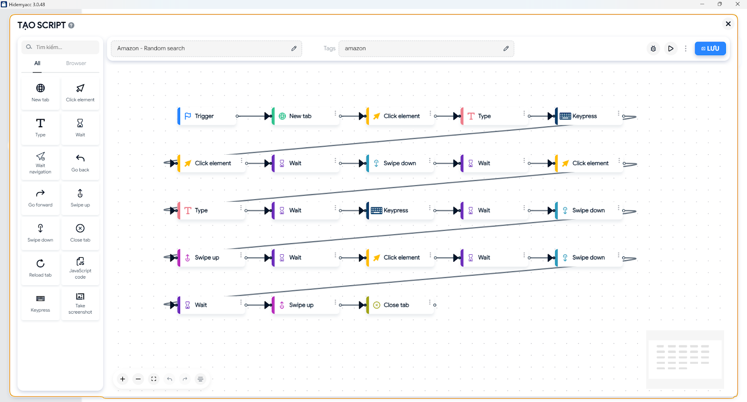Select the Go forward action
This screenshot has height=402, width=747.
pyautogui.click(x=41, y=198)
